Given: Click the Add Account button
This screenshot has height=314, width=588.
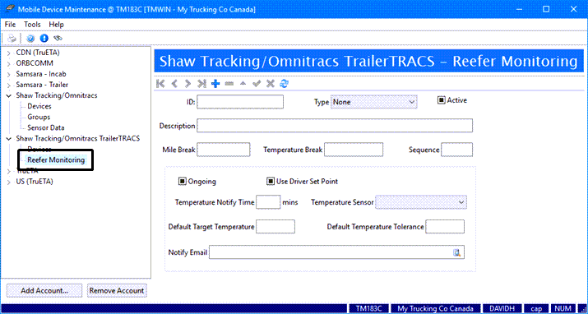Looking at the screenshot, I should pos(44,290).
